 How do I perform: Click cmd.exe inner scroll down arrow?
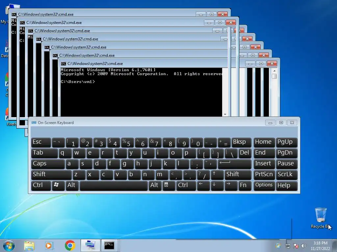click(x=225, y=114)
